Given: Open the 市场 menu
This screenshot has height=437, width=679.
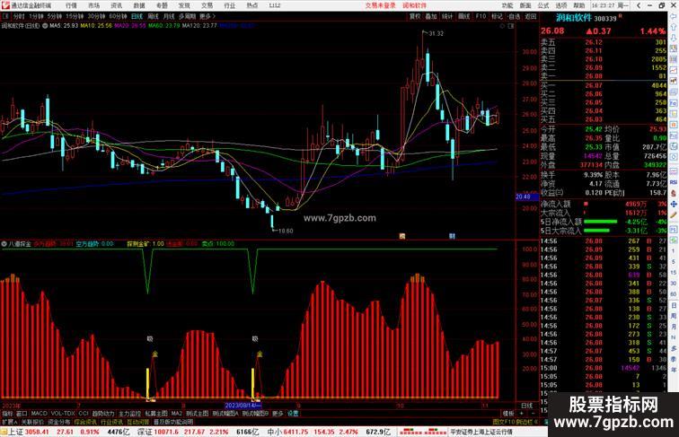Looking at the screenshot, I should tap(93, 5).
